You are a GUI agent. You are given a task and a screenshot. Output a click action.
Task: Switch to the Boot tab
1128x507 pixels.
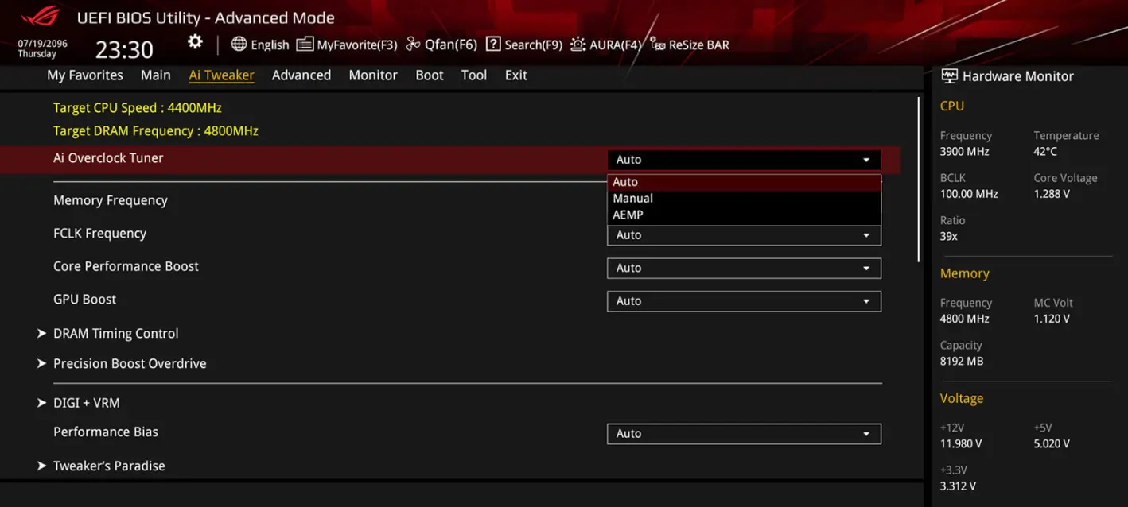tap(429, 75)
